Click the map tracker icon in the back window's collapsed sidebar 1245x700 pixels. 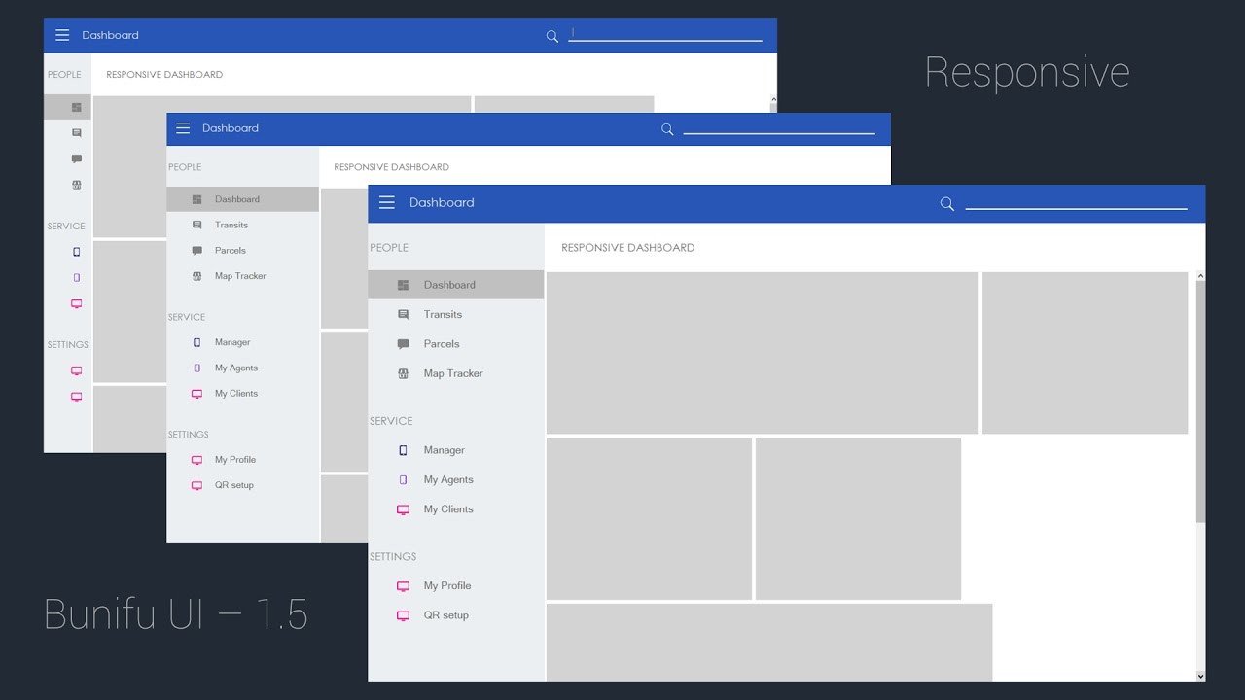click(x=77, y=185)
